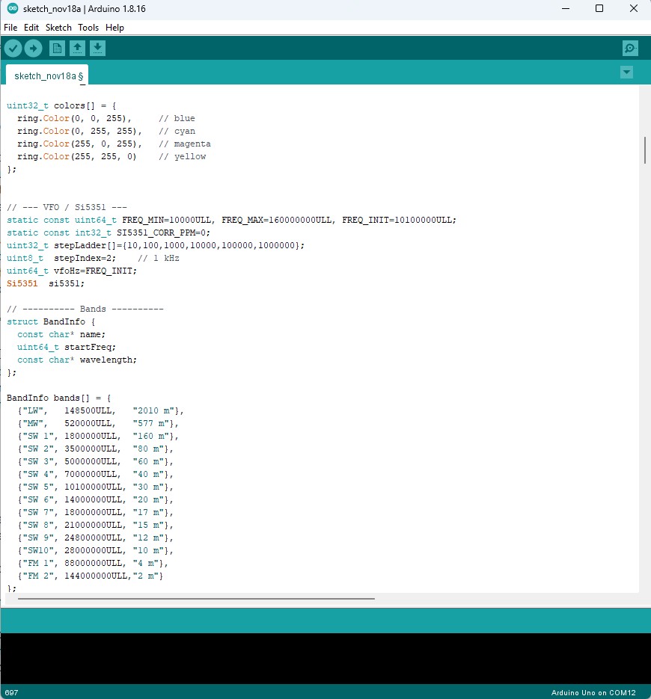This screenshot has height=699, width=651.
Task: Click the black console output area
Action: coord(325,658)
